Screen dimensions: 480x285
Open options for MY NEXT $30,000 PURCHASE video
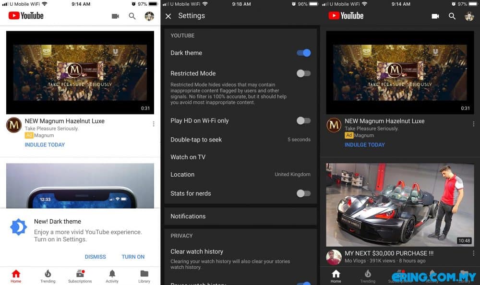(x=473, y=253)
